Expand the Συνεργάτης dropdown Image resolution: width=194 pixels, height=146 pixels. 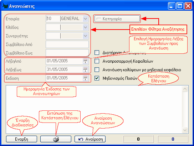[x=85, y=36]
